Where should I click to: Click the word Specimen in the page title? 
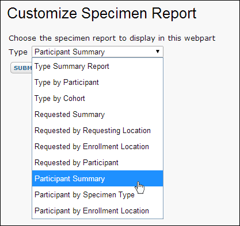115,14
